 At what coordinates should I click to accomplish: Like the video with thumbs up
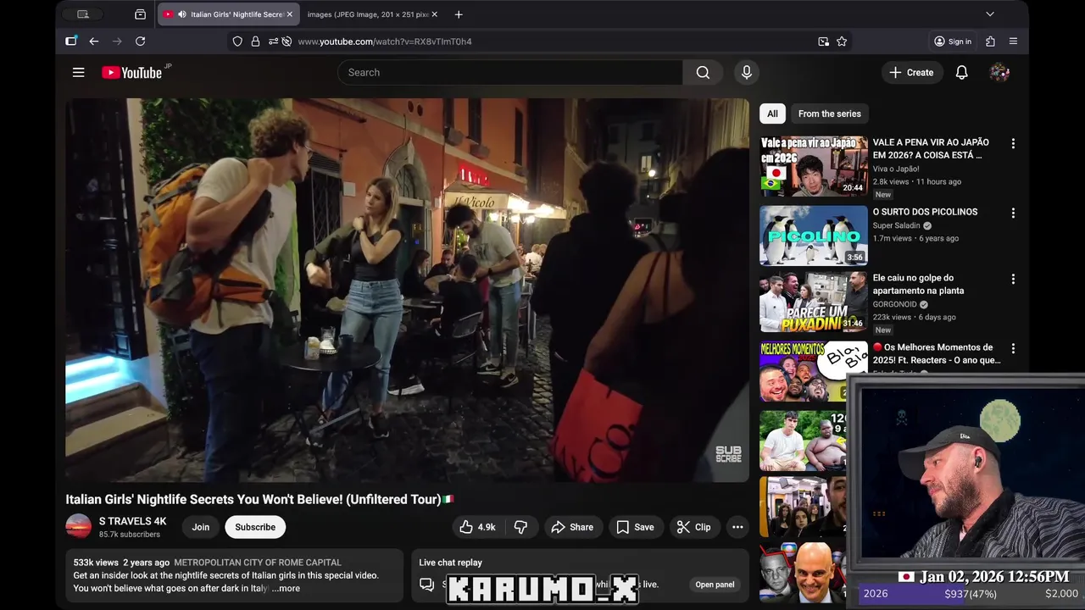(x=477, y=527)
